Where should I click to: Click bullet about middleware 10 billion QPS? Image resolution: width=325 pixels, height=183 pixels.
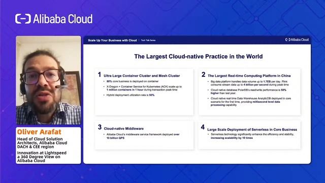[x=143, y=136]
